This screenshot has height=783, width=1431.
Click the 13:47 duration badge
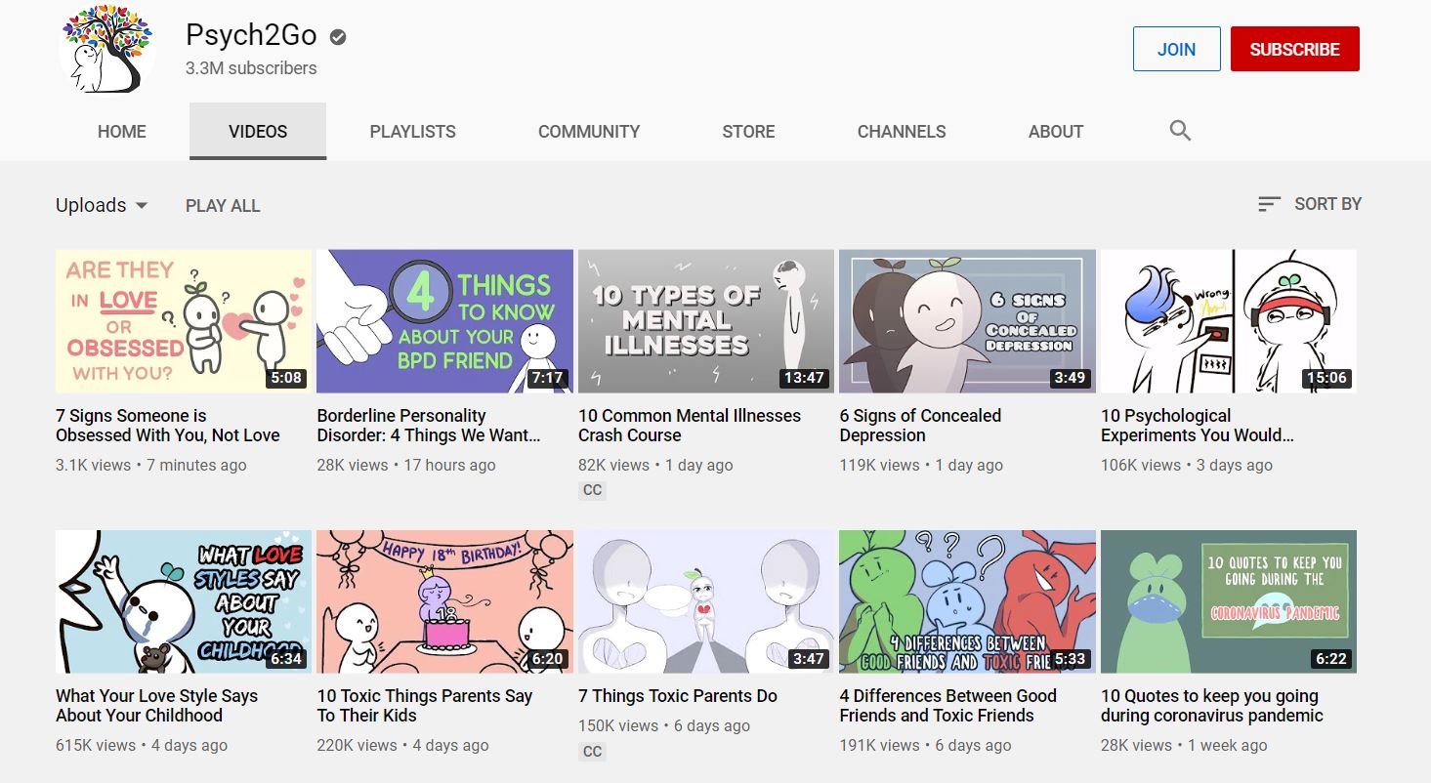coord(805,378)
